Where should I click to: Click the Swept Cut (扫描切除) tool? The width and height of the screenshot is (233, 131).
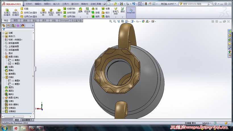69,9
